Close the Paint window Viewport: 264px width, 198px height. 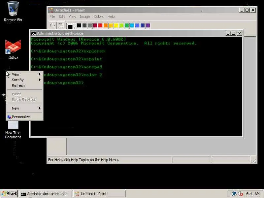click(x=253, y=10)
